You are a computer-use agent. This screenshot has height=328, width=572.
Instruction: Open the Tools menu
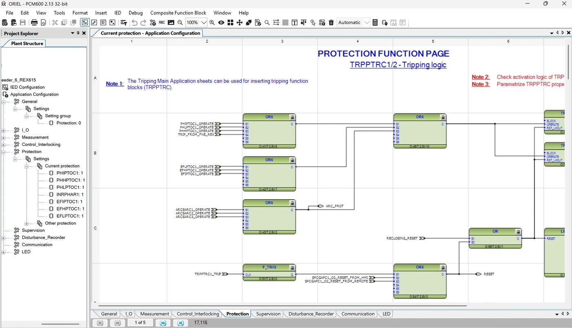59,13
